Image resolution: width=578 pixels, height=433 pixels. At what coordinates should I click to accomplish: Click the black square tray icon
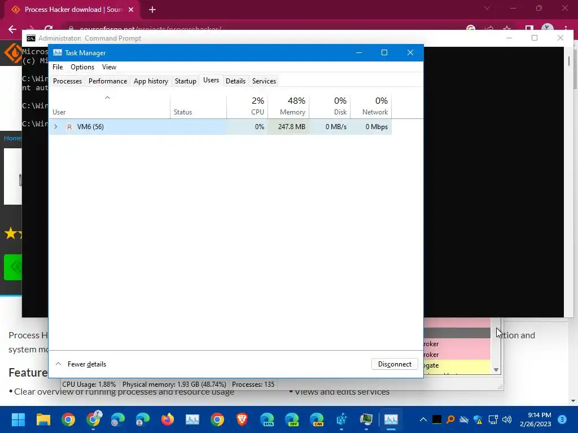click(437, 419)
